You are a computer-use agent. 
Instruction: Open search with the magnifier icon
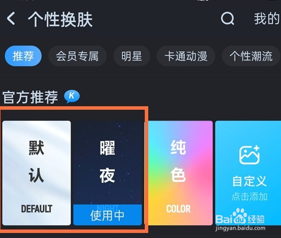click(x=227, y=18)
